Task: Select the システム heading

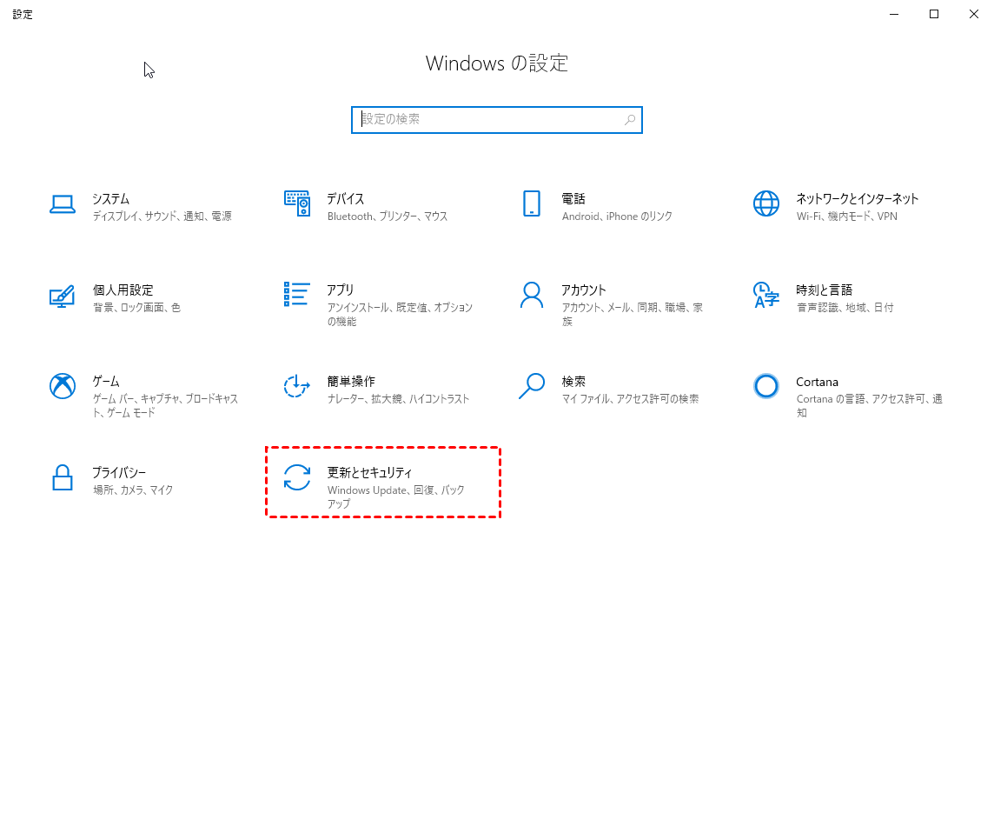Action: [111, 199]
